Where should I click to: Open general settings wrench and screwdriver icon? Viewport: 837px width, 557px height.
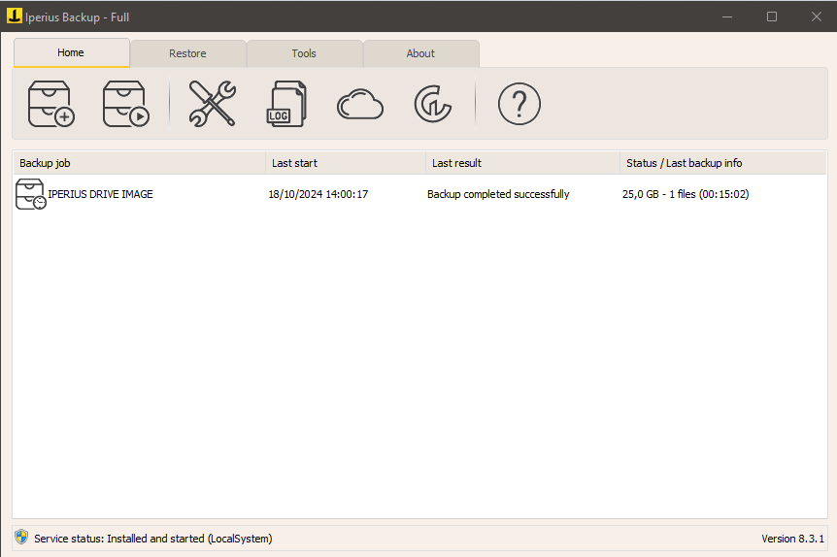[x=212, y=104]
